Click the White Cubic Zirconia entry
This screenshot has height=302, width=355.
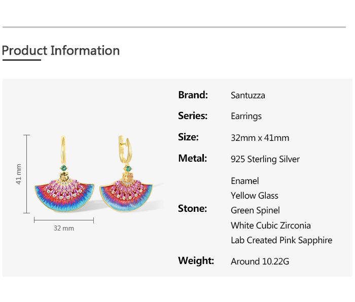270,225
